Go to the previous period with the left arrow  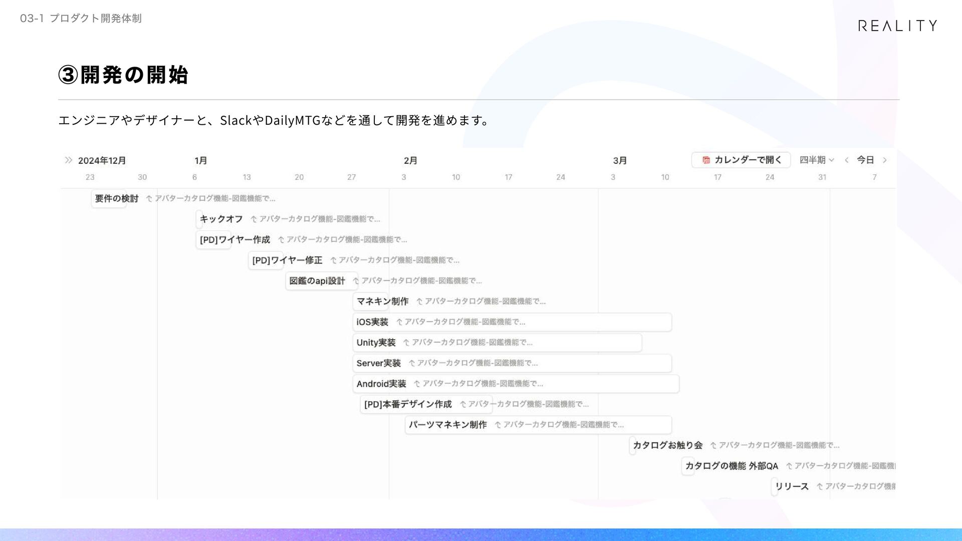pyautogui.click(x=847, y=160)
